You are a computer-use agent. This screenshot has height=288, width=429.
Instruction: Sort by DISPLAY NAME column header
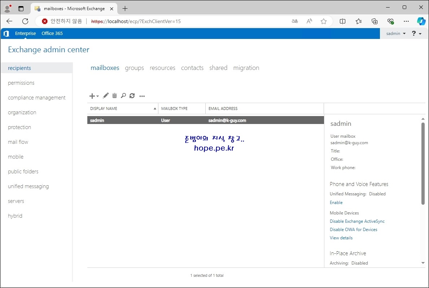(123, 108)
